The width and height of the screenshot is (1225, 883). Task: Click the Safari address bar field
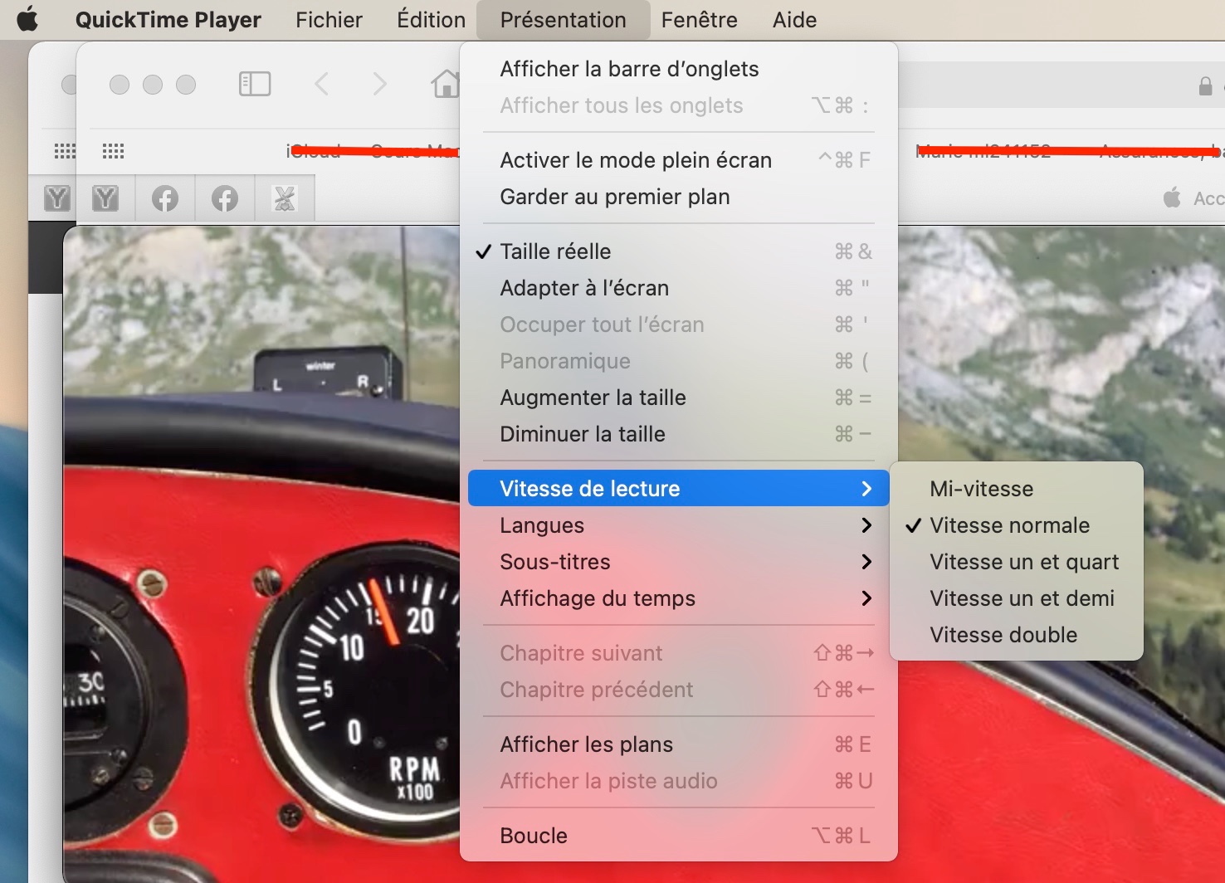tap(1062, 85)
